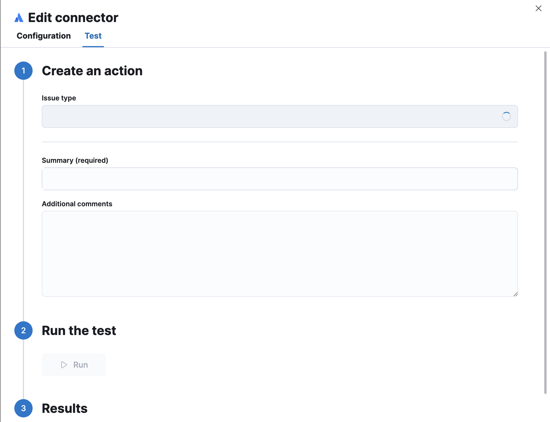Click the Summary required input field

pyautogui.click(x=280, y=179)
